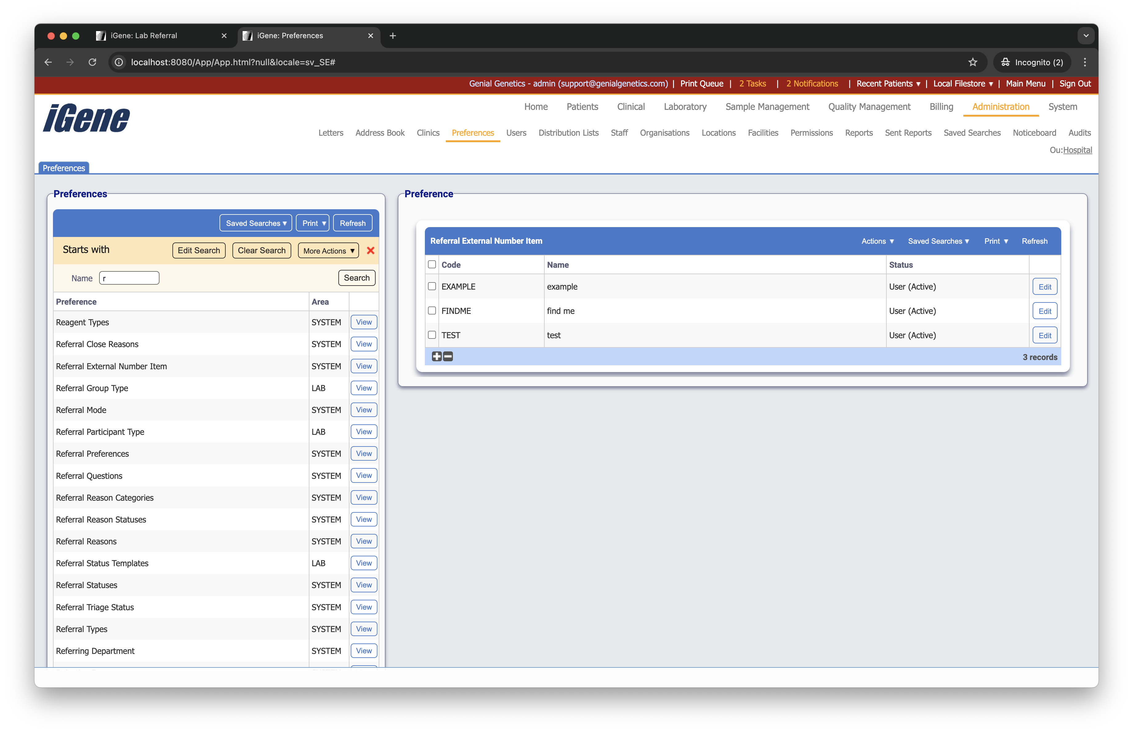1133x733 pixels.
Task: Bookmark the page using the star icon
Action: coord(973,62)
